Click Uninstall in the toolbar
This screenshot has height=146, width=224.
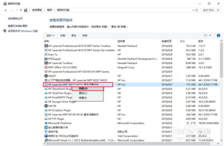point(63,35)
